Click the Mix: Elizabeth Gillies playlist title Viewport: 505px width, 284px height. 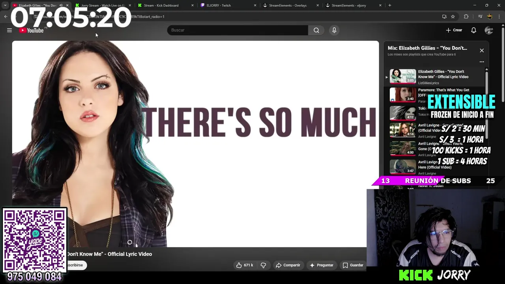427,48
